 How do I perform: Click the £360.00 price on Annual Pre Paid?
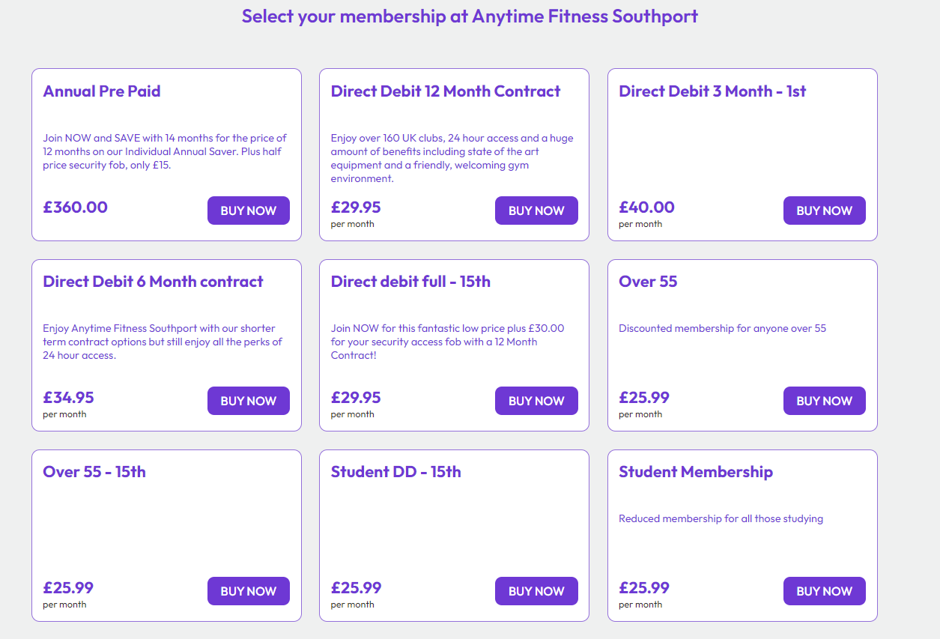tap(75, 207)
